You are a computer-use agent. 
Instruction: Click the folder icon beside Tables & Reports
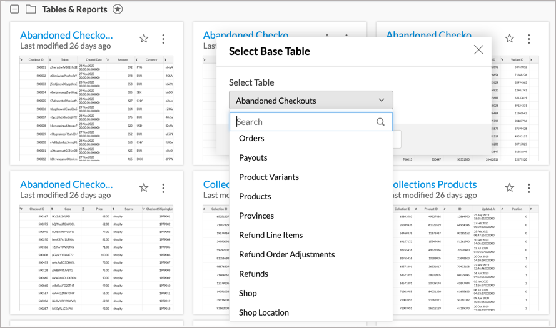pos(31,9)
